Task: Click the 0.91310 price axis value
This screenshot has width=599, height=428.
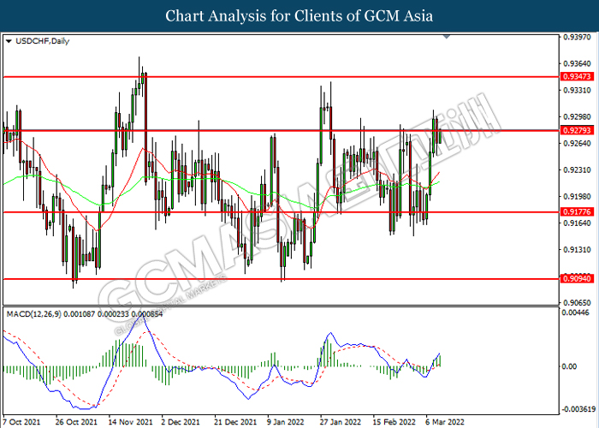Action: 578,250
